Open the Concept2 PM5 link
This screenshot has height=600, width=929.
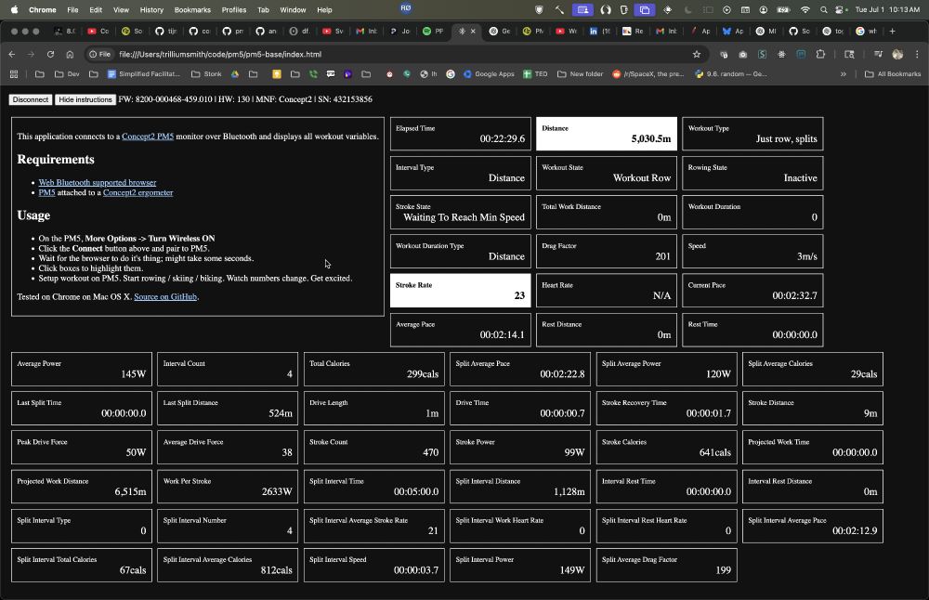click(148, 137)
